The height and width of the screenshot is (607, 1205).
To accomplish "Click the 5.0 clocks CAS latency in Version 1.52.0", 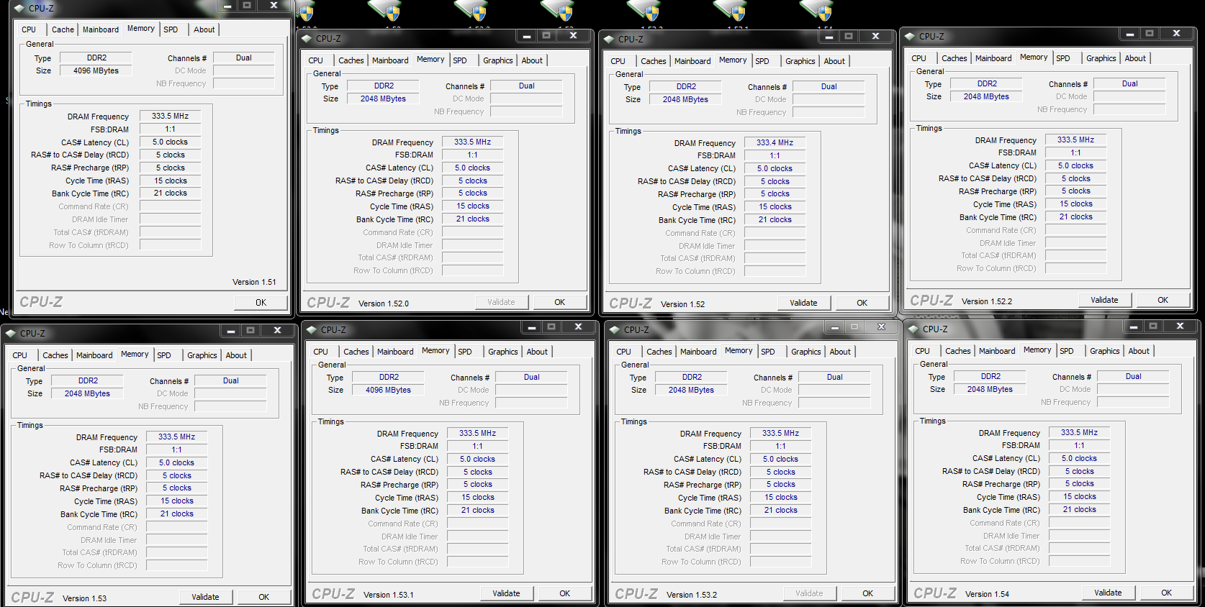I will (x=472, y=168).
